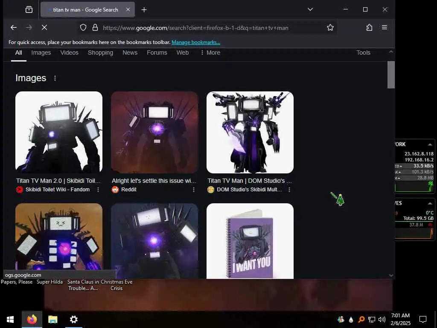Select the Papers, Please desktop shortcut label
Image resolution: width=437 pixels, height=328 pixels.
pos(17,282)
